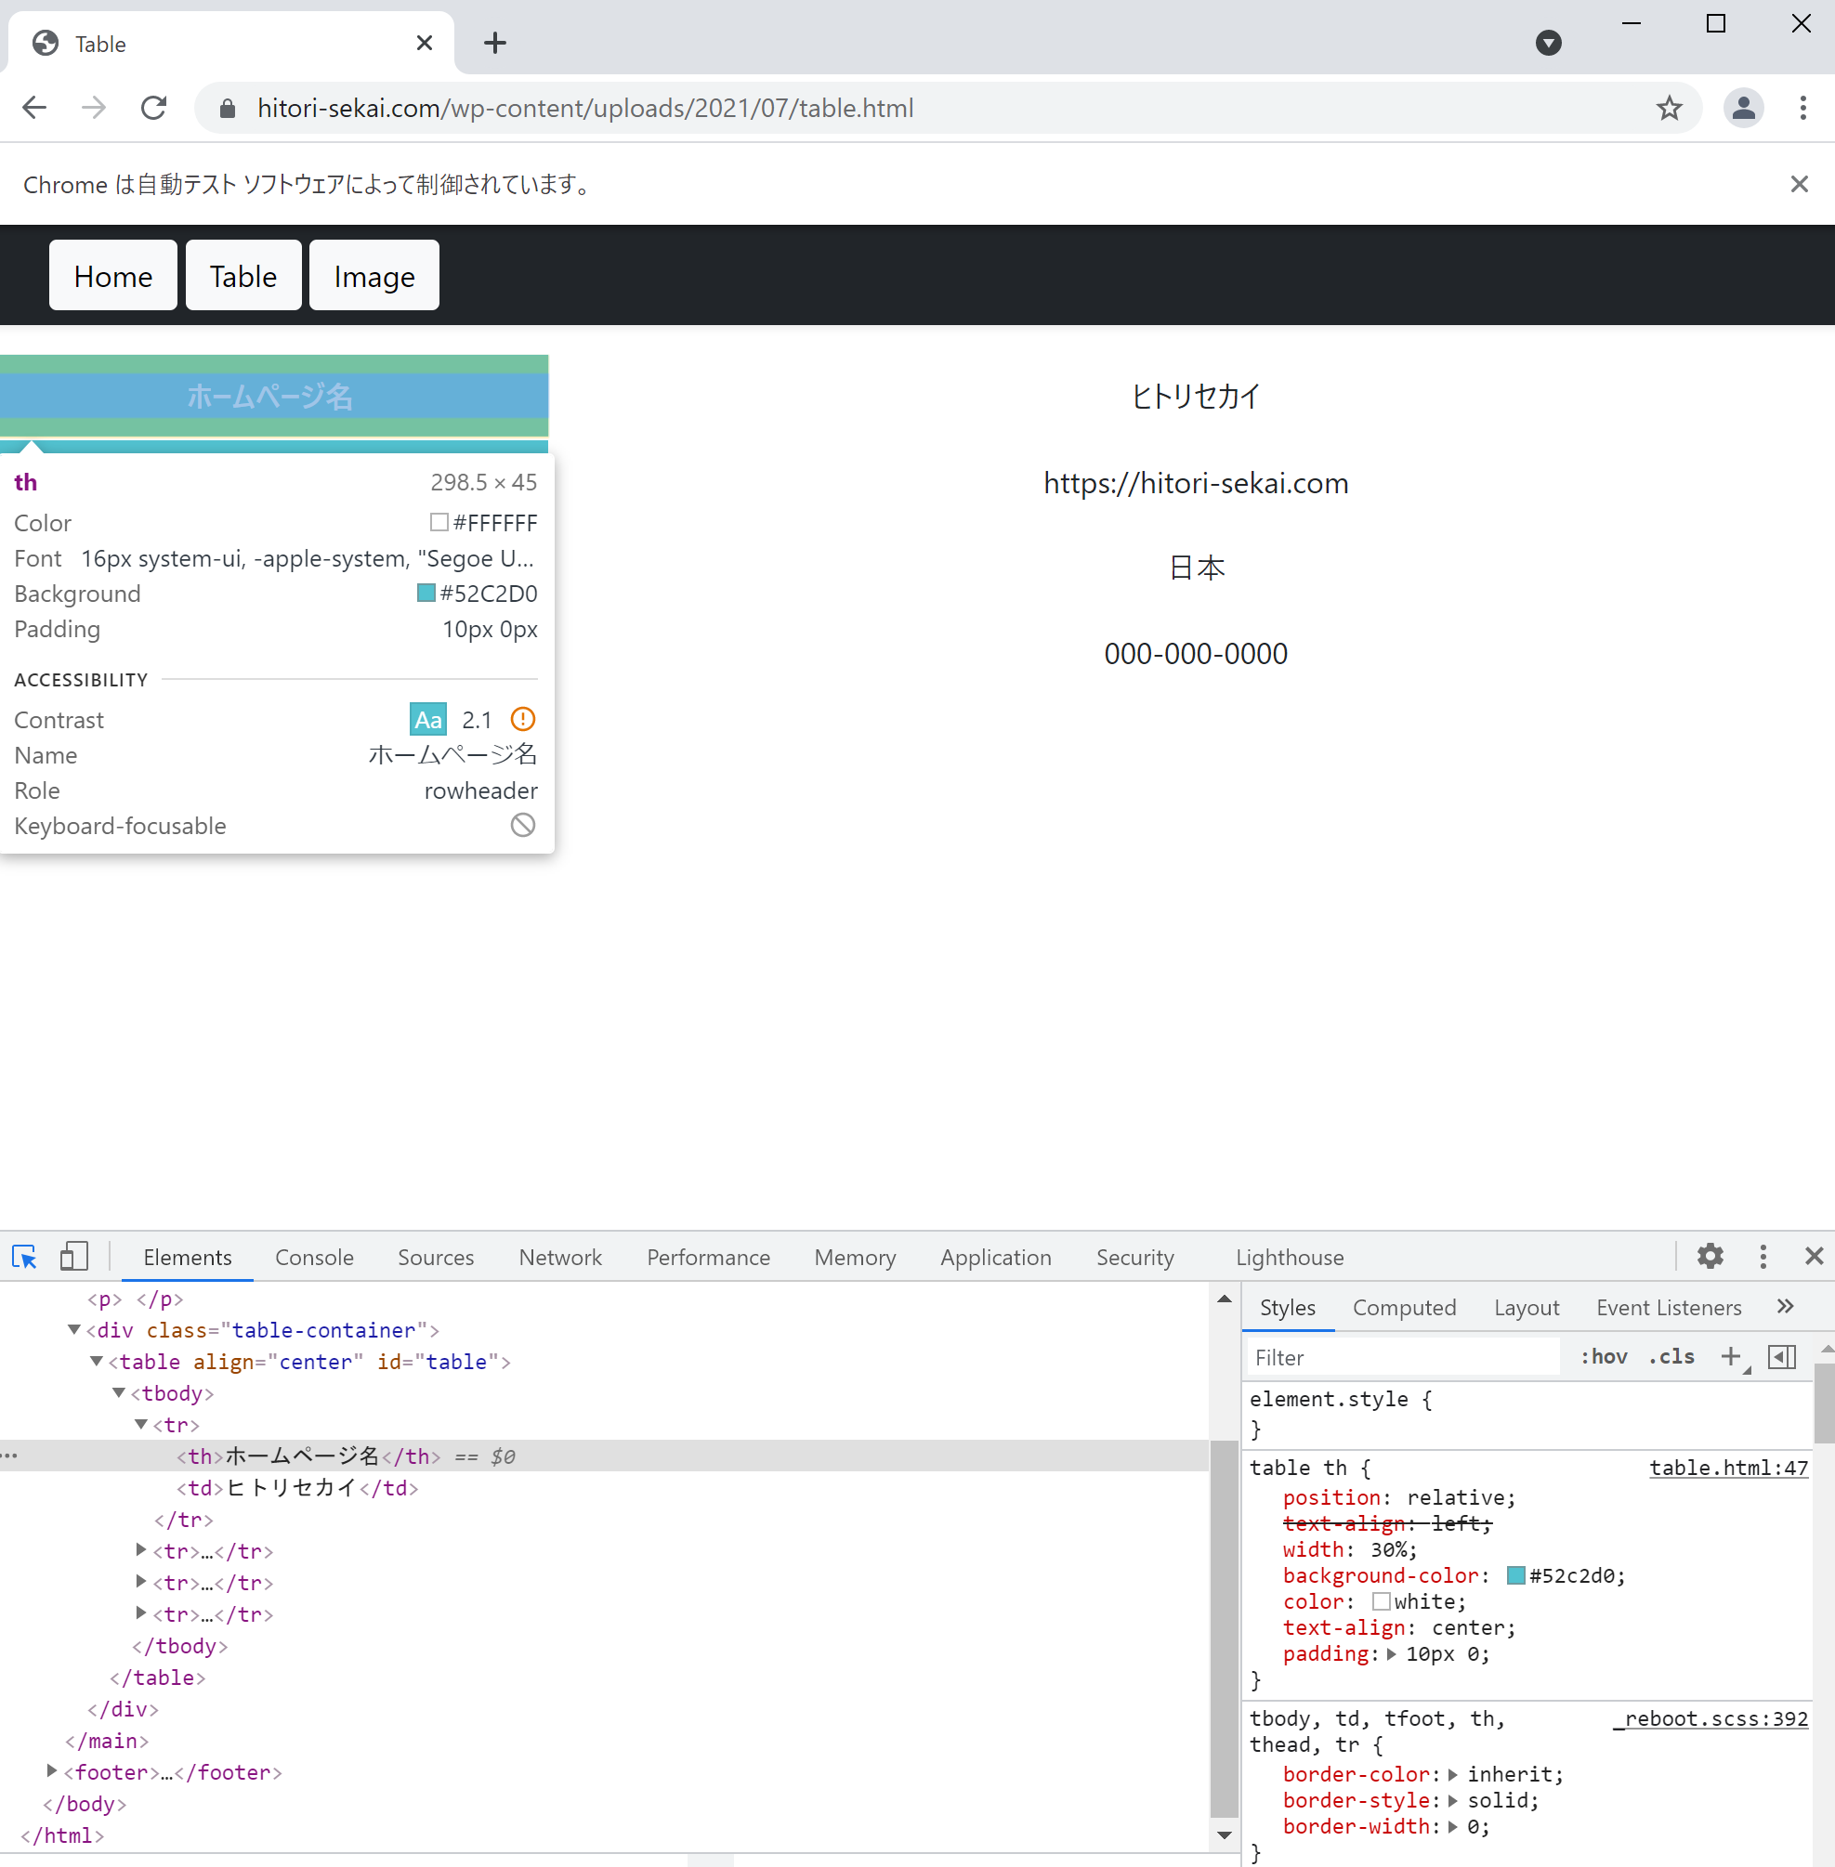Click the Image navigation button

click(x=374, y=277)
